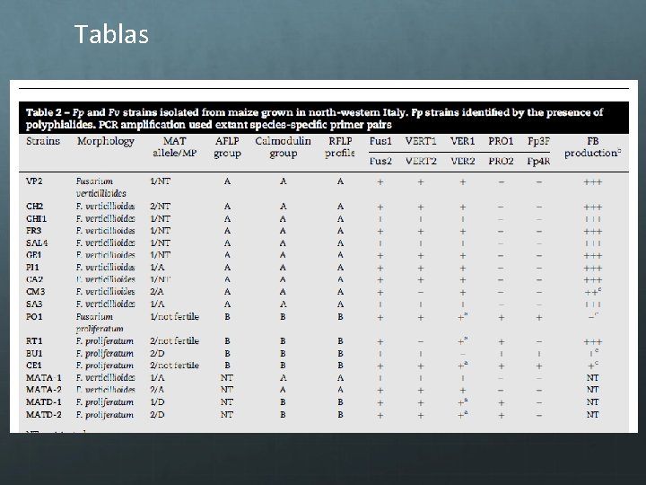Click '2/not fertile' in RT1 row

pyautogui.click(x=175, y=341)
